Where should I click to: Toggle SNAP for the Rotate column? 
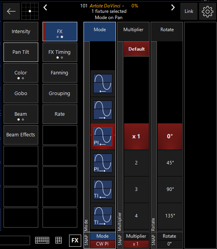click(x=153, y=240)
